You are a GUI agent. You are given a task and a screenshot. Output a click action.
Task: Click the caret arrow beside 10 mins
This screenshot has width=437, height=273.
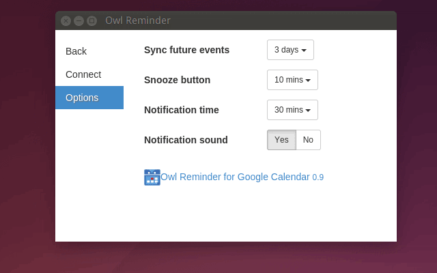click(308, 81)
